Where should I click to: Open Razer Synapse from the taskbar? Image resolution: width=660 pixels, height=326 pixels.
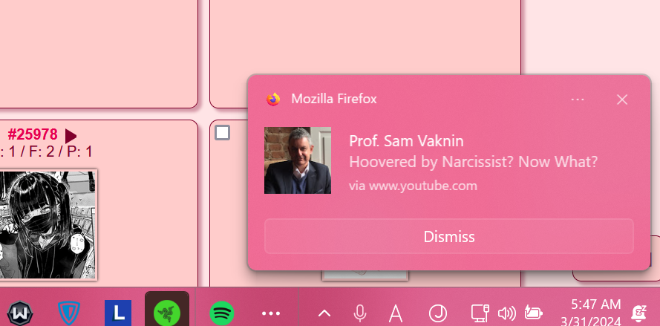167,313
